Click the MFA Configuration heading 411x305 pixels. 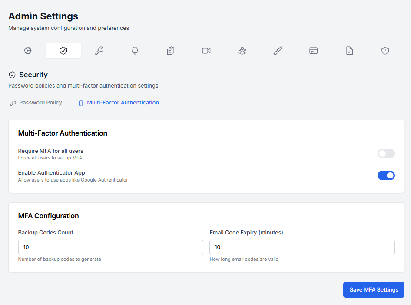[49, 216]
